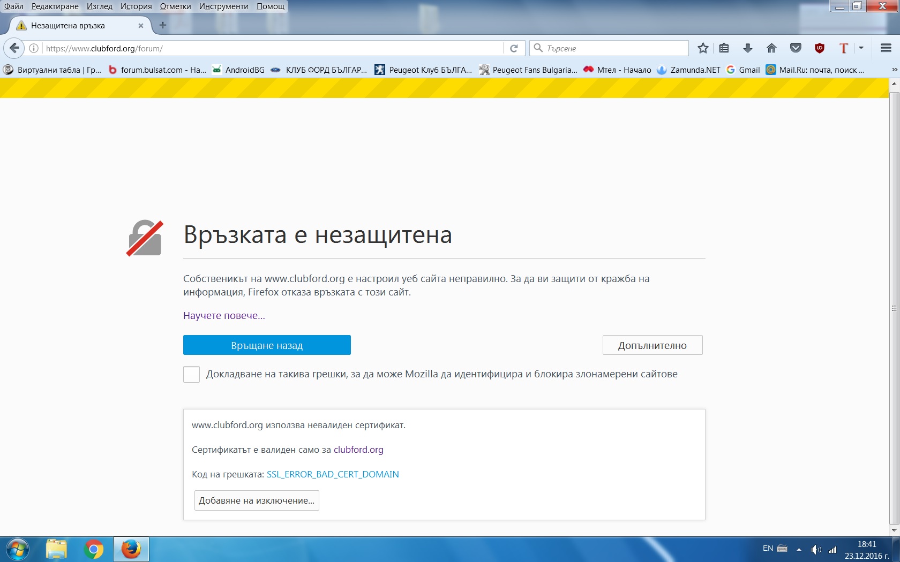Image resolution: width=900 pixels, height=562 pixels.
Task: Click the Pocket icon in toolbar
Action: coord(796,48)
